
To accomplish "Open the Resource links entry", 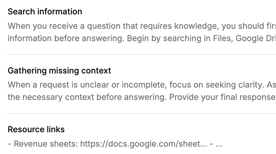I will [36, 130].
